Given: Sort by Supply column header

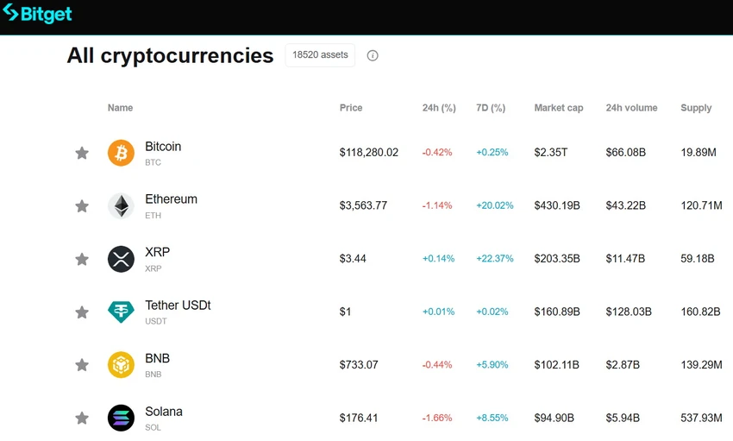Looking at the screenshot, I should [696, 108].
